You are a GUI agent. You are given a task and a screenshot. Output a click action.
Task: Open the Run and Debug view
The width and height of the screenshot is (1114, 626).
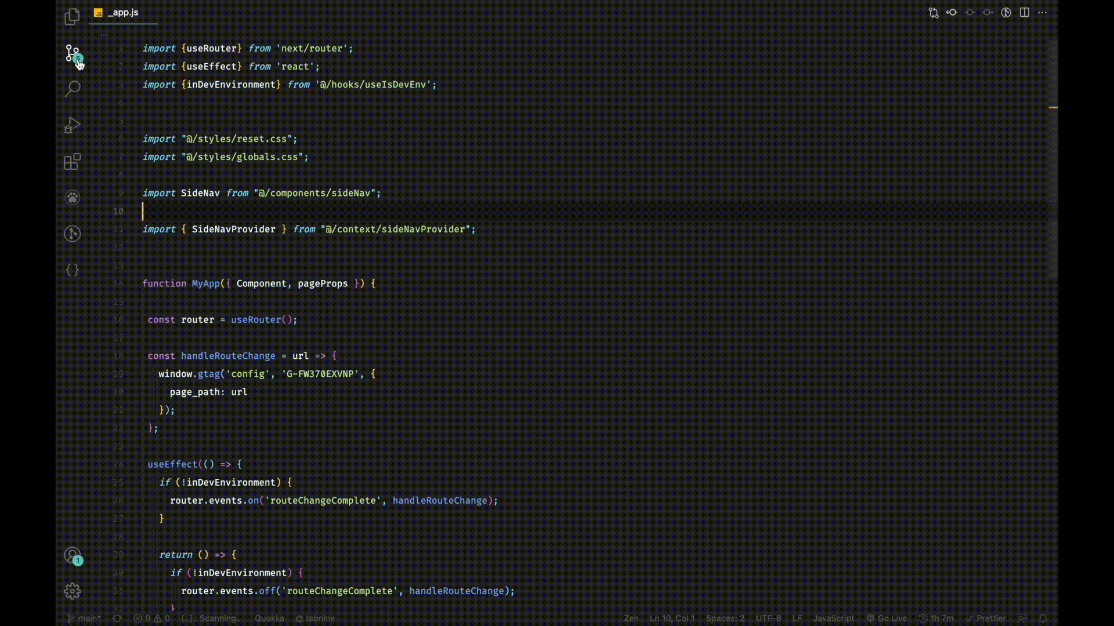72,125
